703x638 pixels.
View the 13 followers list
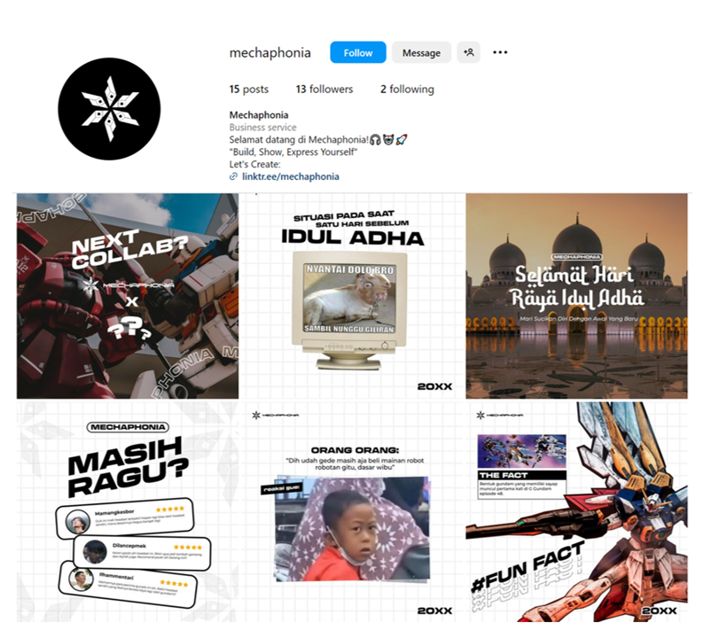pos(324,89)
